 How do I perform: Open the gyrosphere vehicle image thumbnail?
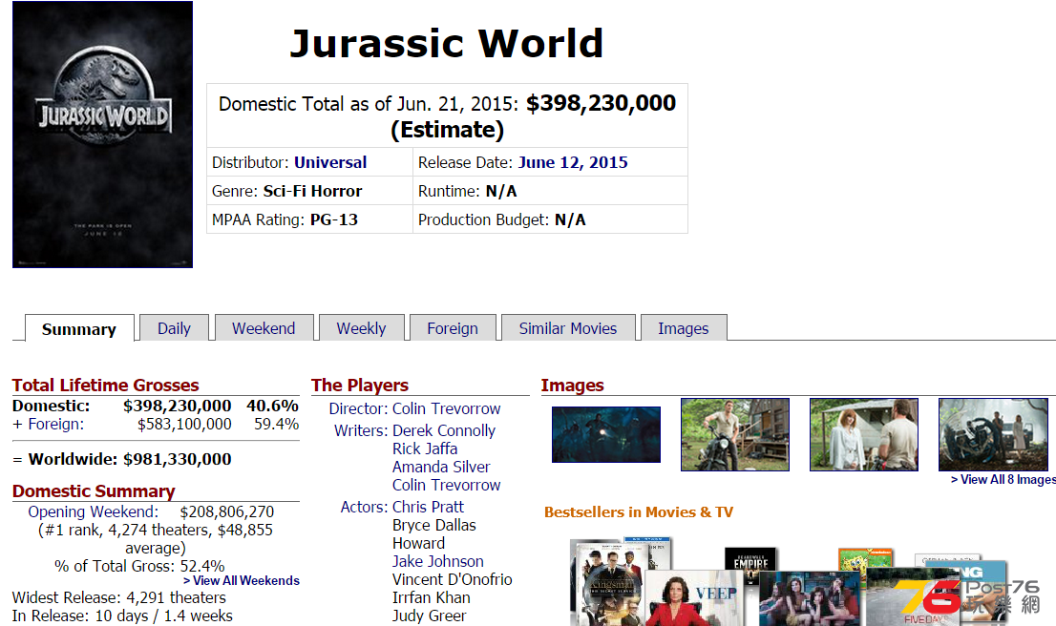(x=993, y=435)
